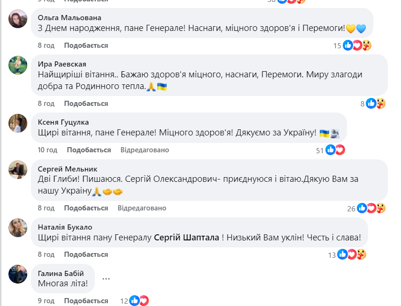Click the reaction count 15 under Ольга Мальвована's comment
The height and width of the screenshot is (306, 401).
[x=336, y=45]
